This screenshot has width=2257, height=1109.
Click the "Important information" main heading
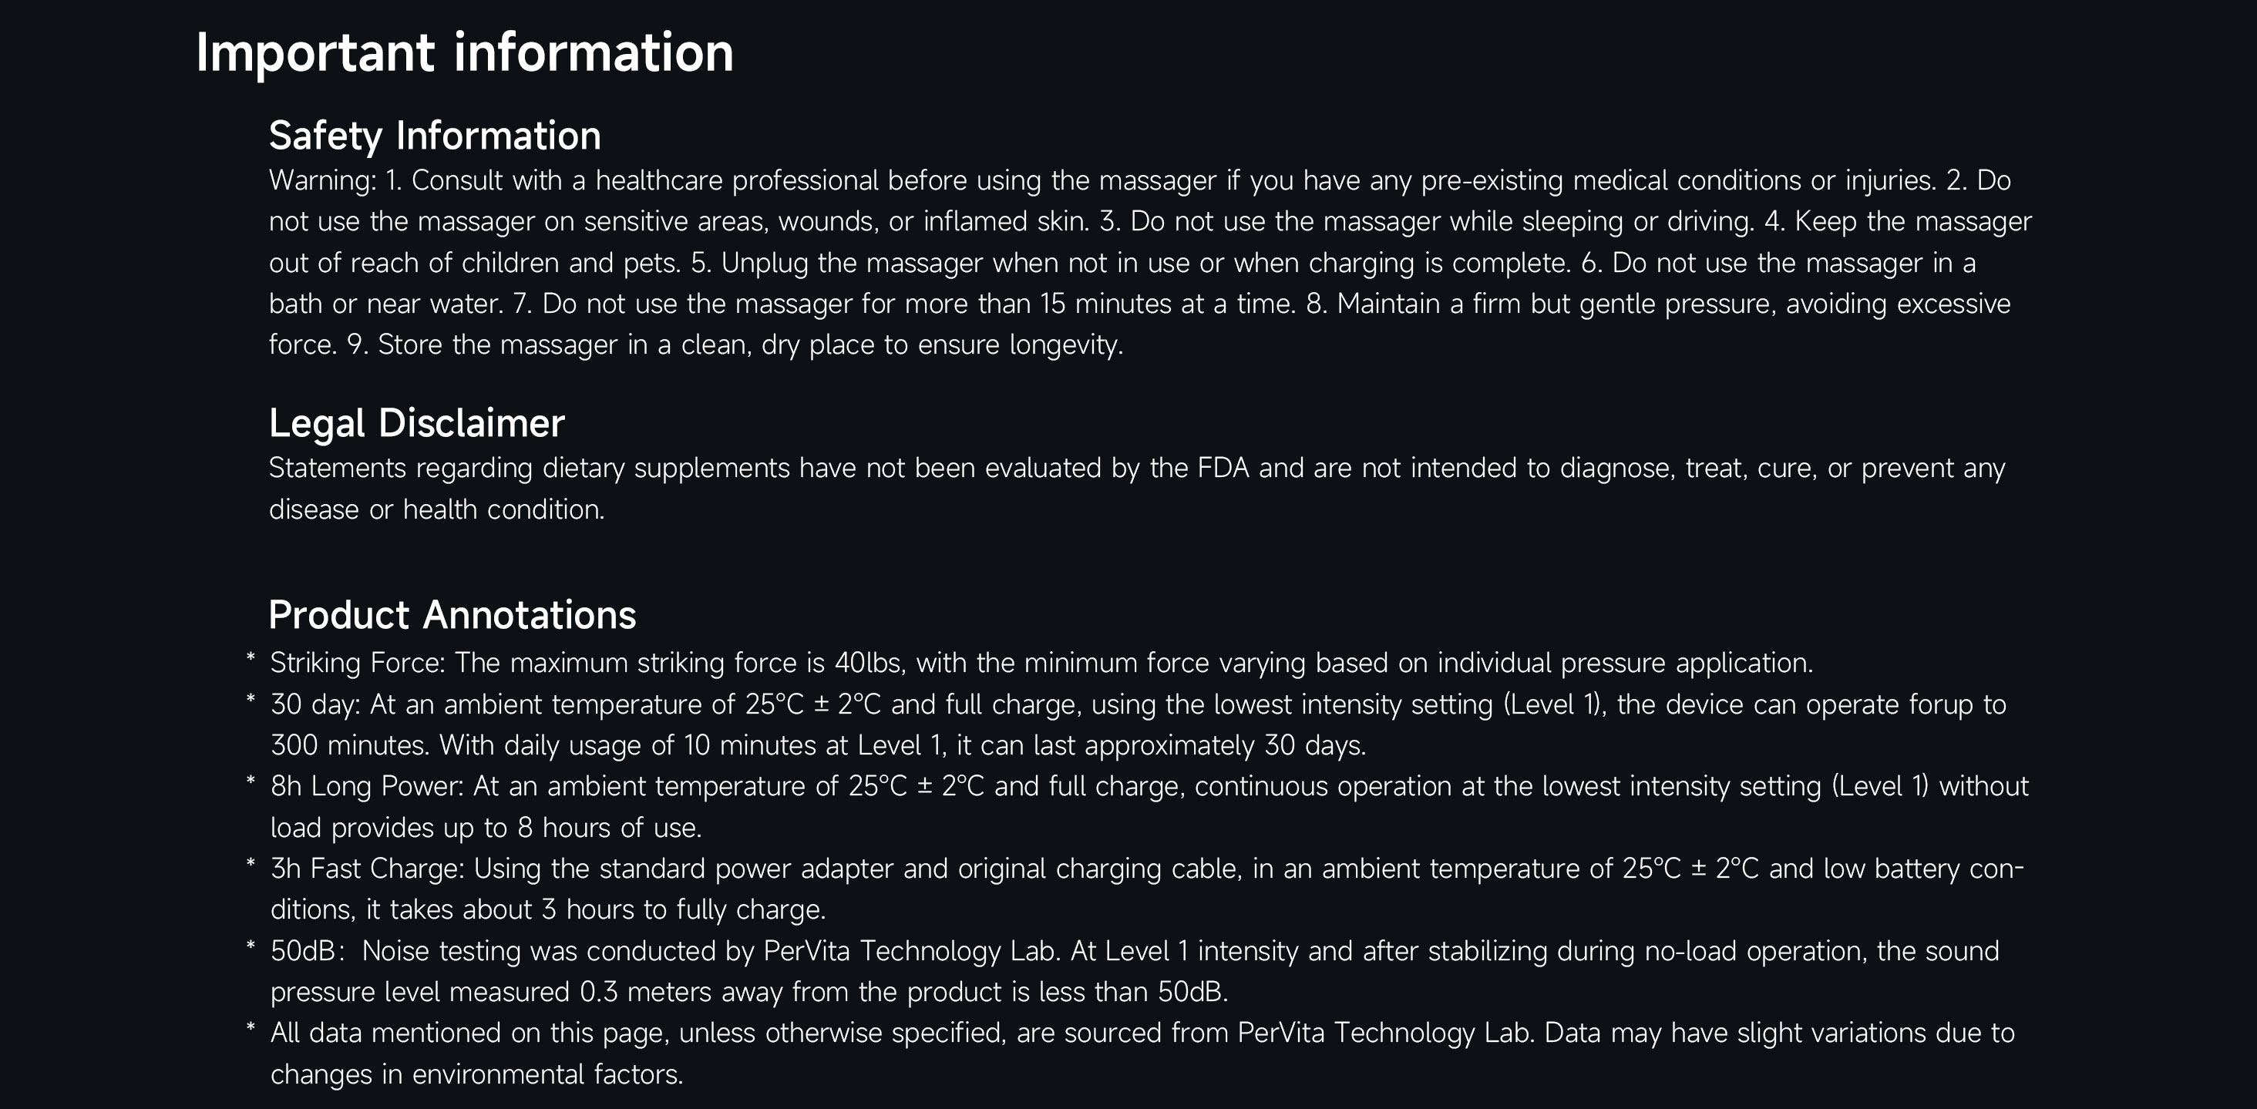click(464, 52)
